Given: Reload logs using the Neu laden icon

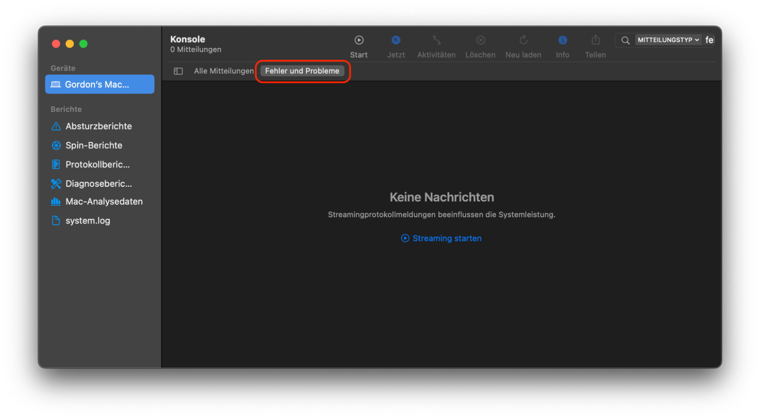Looking at the screenshot, I should pyautogui.click(x=523, y=40).
